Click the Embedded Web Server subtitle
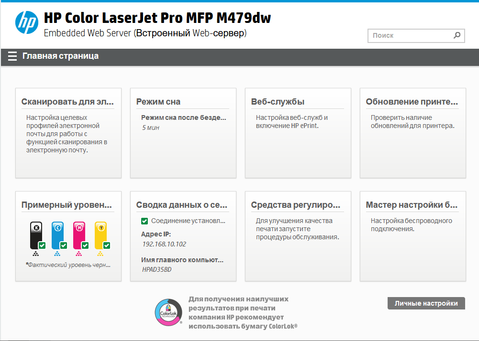 pos(145,33)
